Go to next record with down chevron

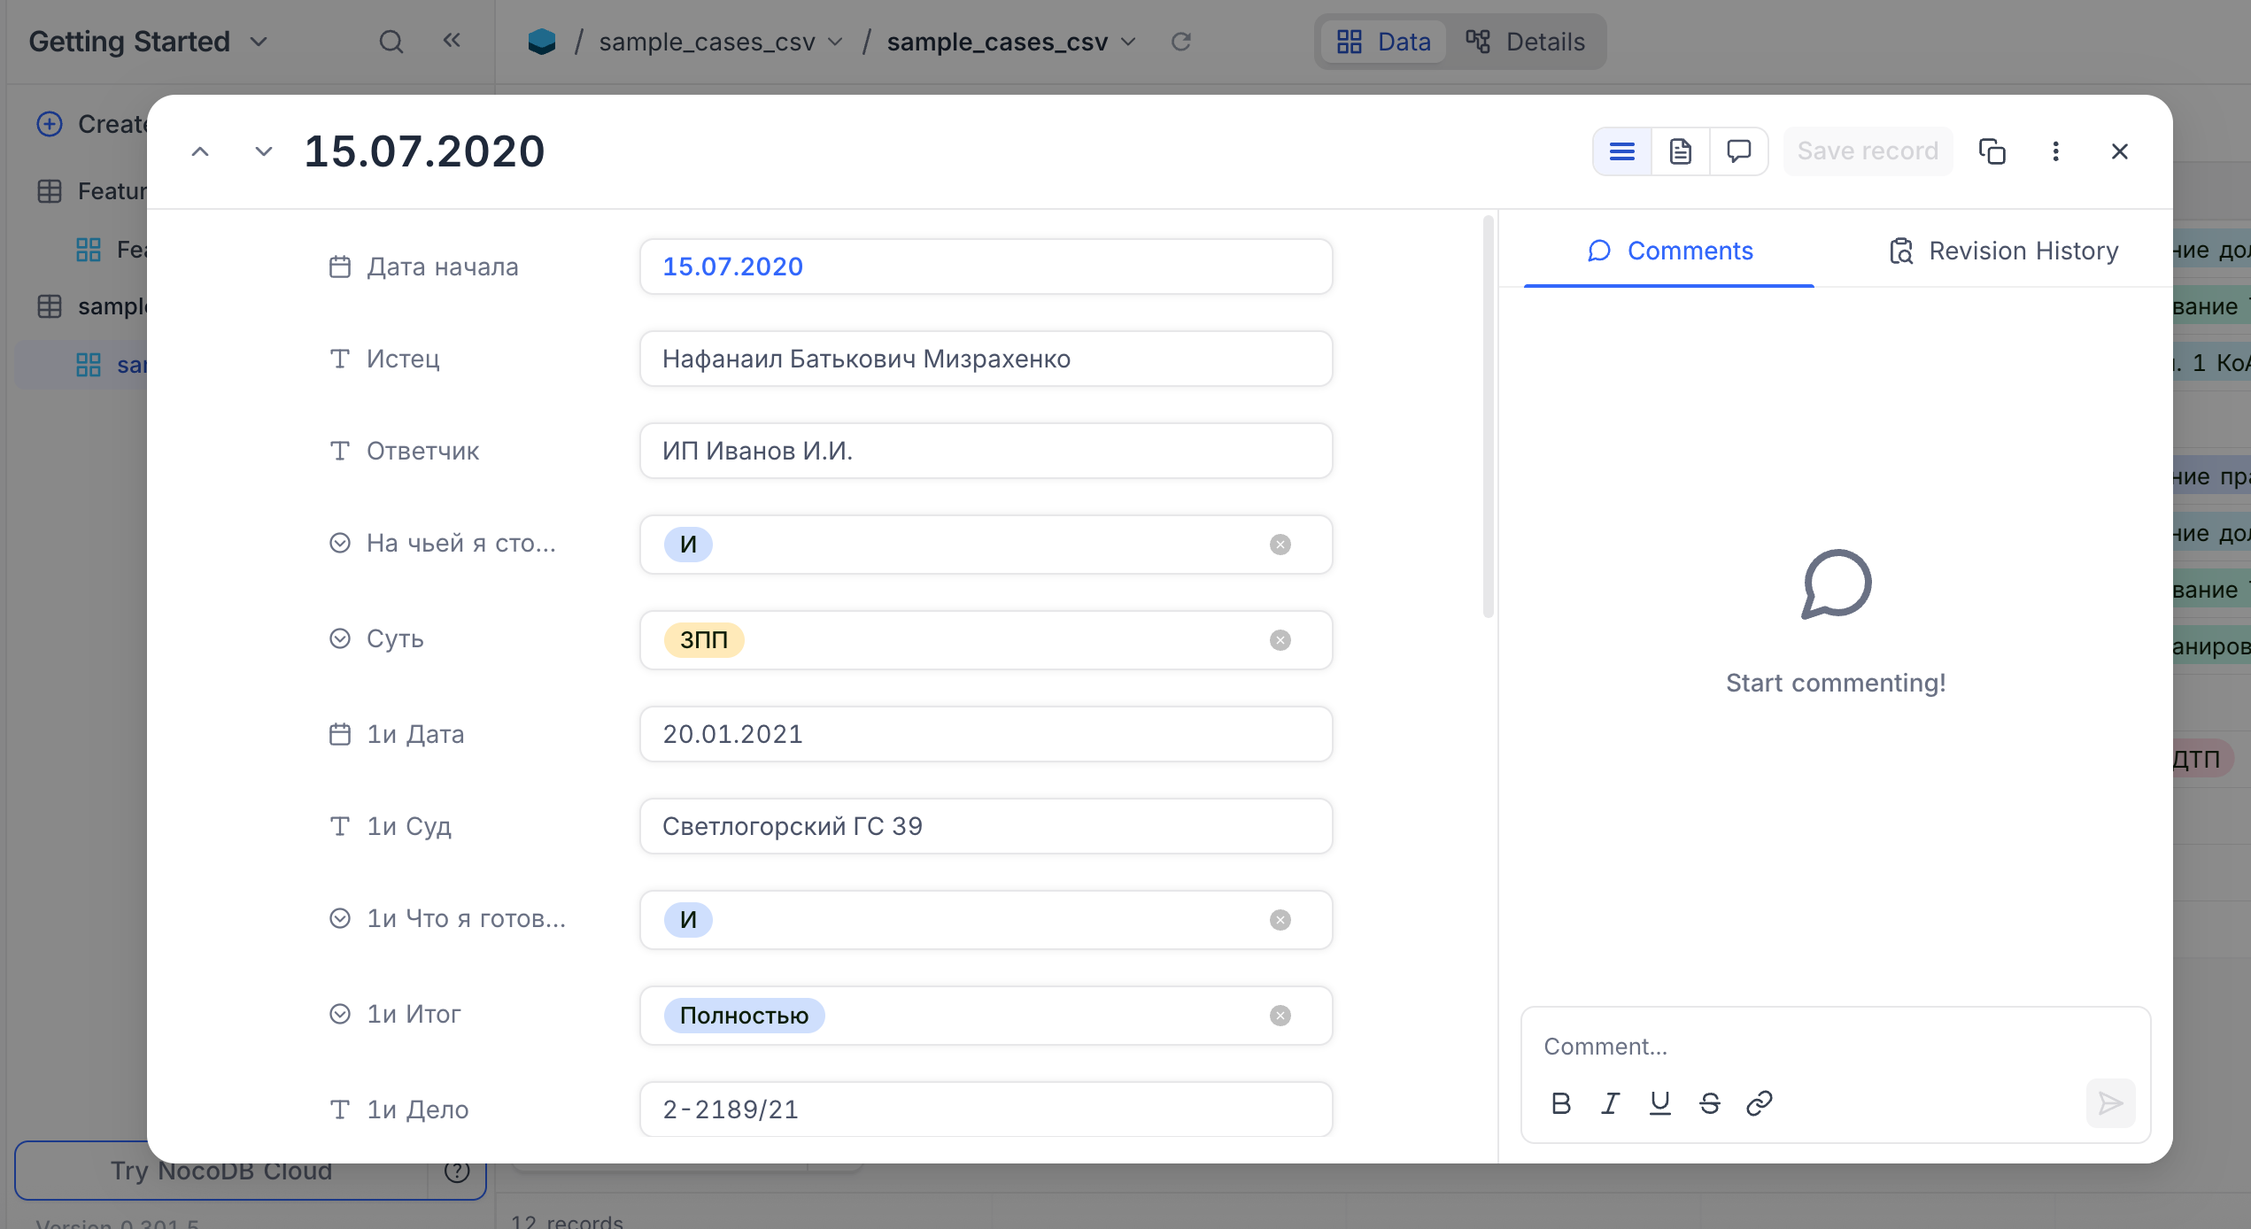(x=263, y=151)
